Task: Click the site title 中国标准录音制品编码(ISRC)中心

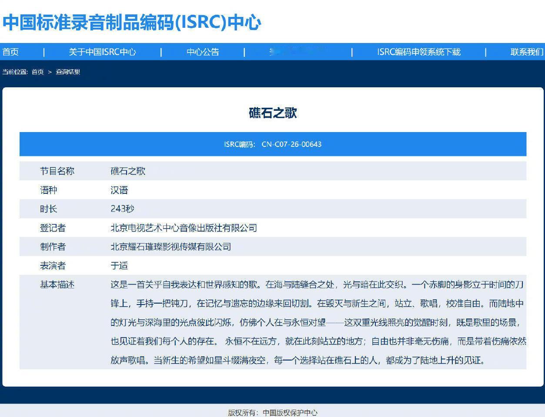Action: pos(130,23)
